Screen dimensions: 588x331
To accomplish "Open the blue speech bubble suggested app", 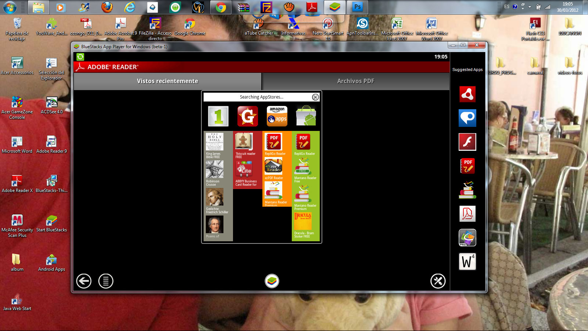I will (467, 118).
